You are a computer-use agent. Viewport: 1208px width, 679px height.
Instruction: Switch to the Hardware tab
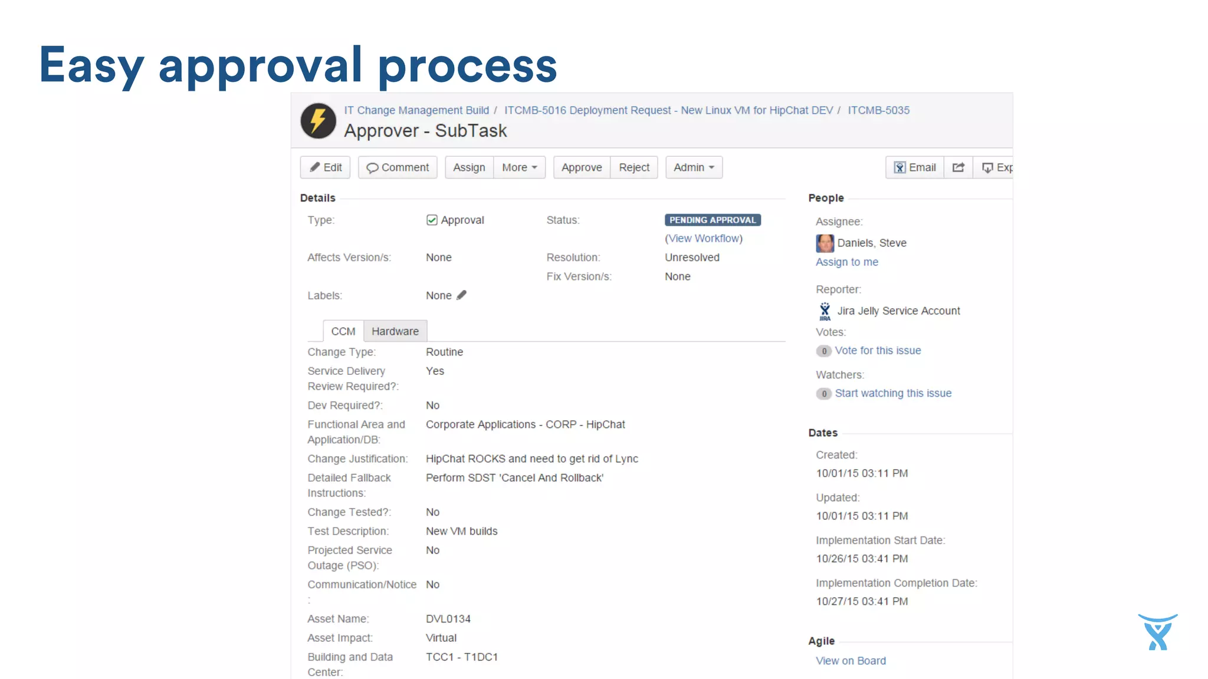(x=395, y=331)
